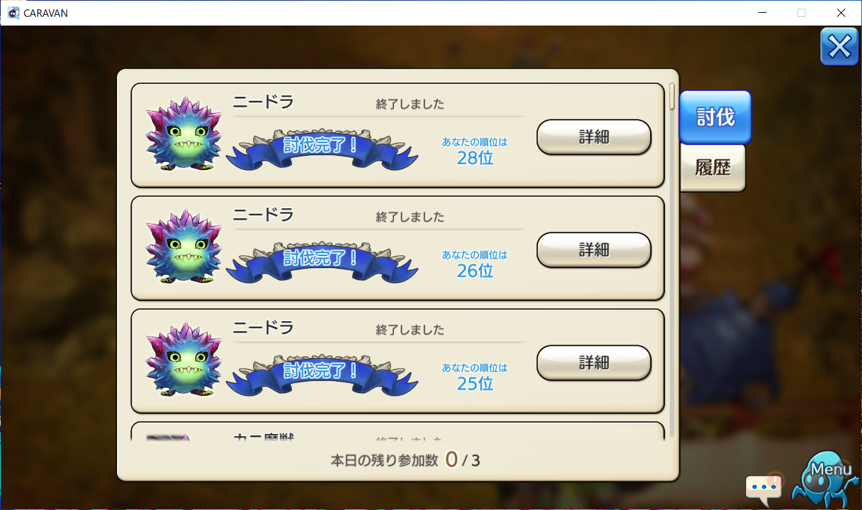The image size is (862, 510).
Task: Minimize the CARAVAN window
Action: pos(762,13)
